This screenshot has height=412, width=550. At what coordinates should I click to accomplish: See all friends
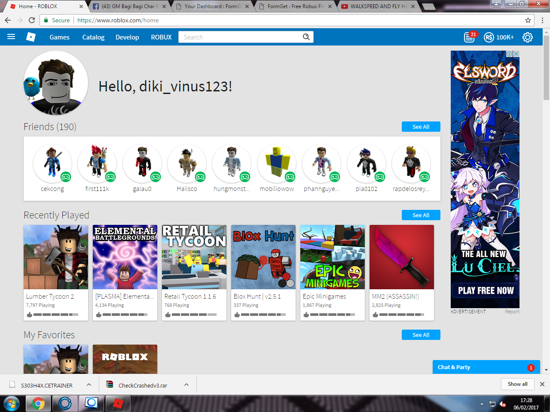421,127
